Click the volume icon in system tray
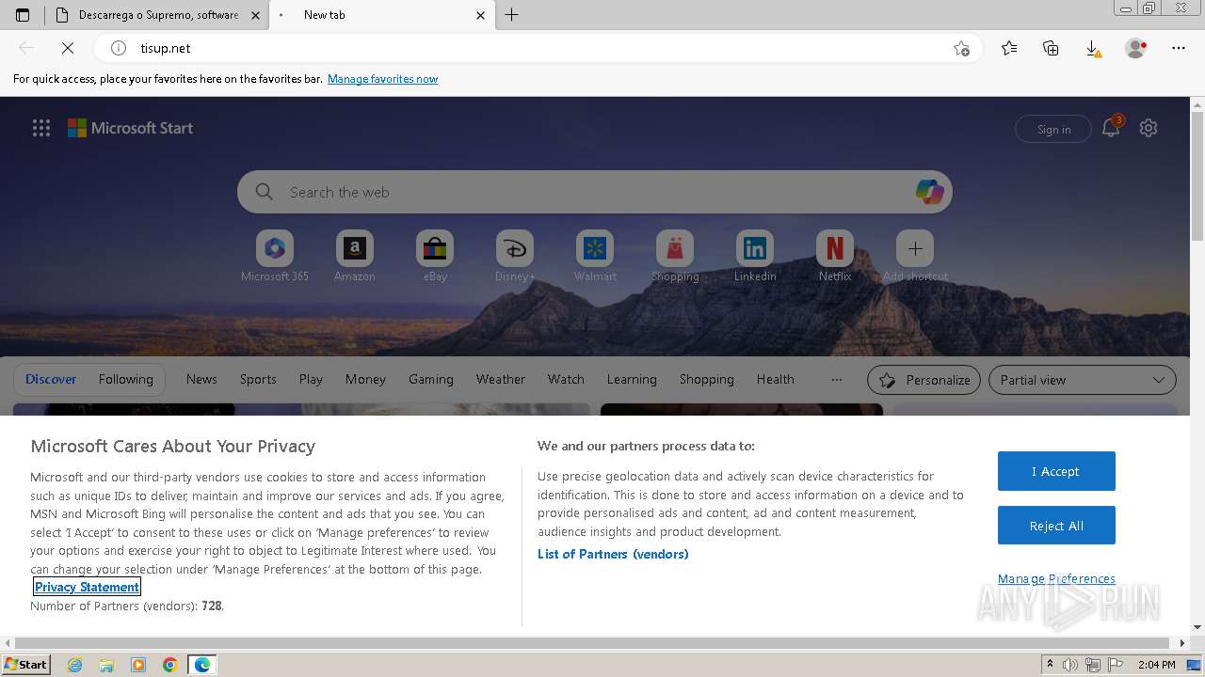 click(x=1071, y=665)
